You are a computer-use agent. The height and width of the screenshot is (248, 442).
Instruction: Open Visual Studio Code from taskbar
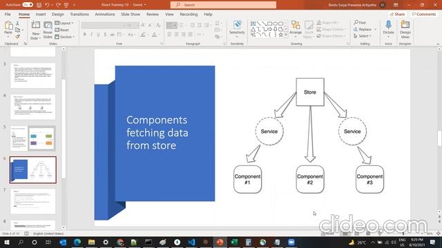[x=192, y=242]
